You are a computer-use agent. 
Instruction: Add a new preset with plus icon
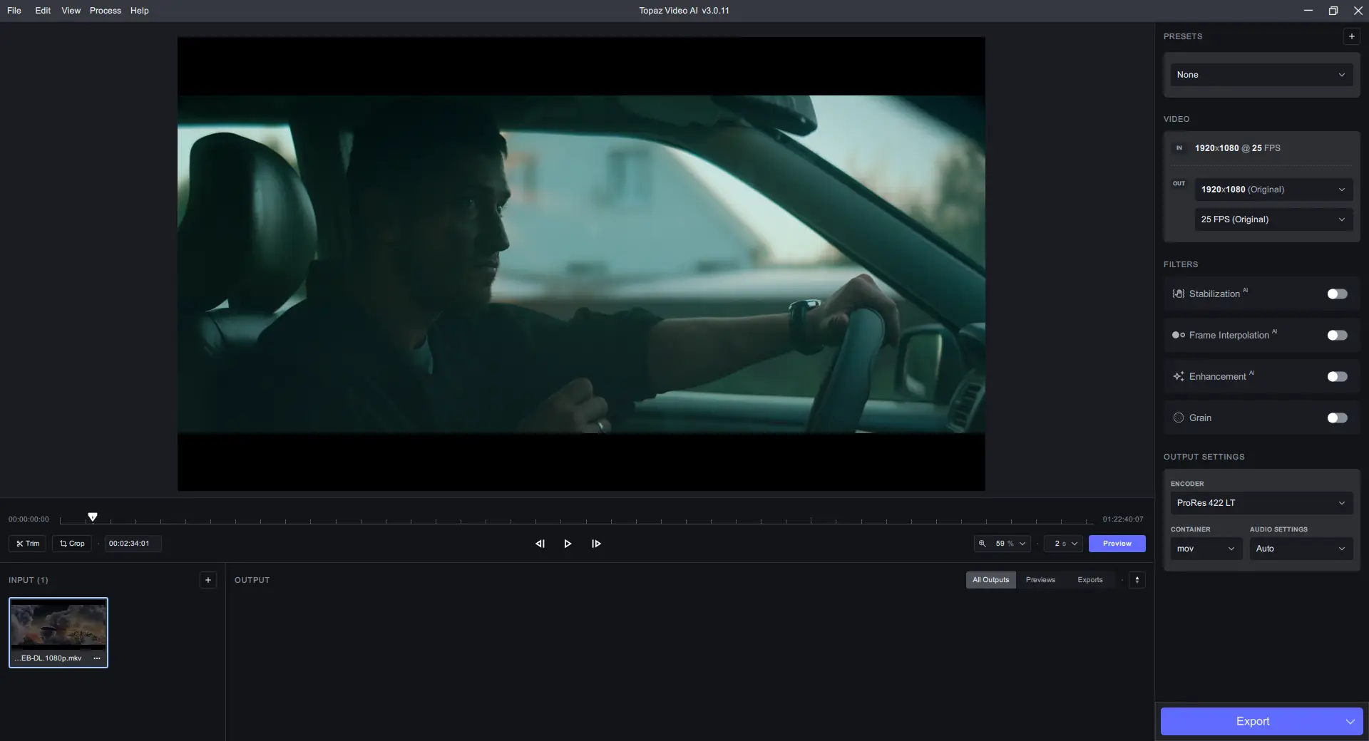point(1351,36)
